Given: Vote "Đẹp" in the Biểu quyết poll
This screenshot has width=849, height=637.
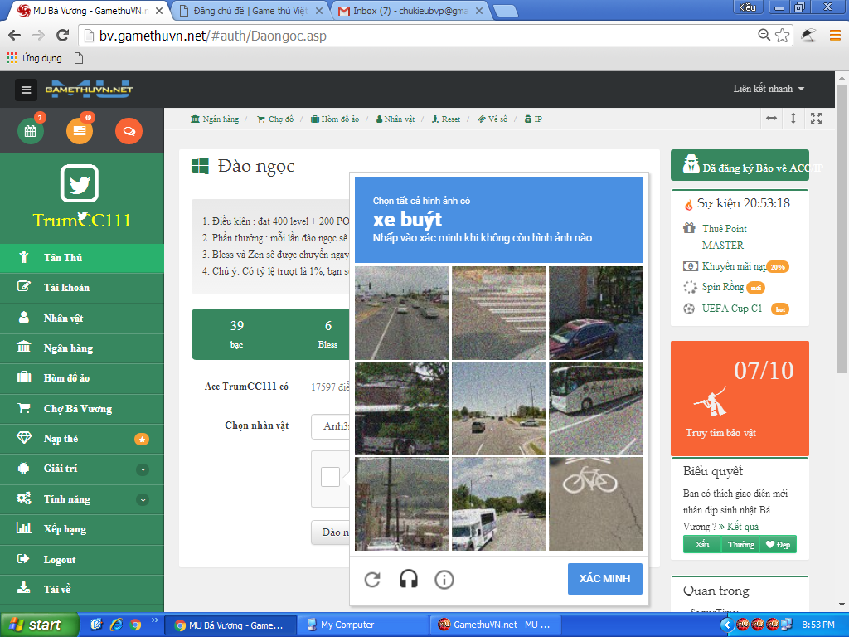Looking at the screenshot, I should [777, 545].
